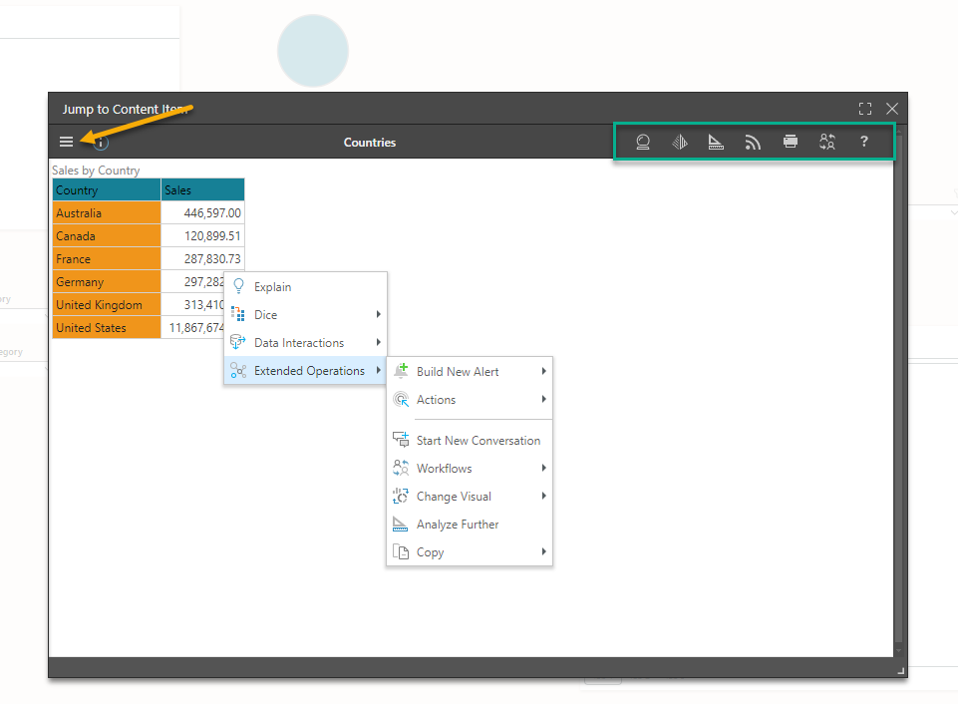Click the ruler triangle Analyze Further toolbar icon
The height and width of the screenshot is (704, 958).
click(x=716, y=143)
